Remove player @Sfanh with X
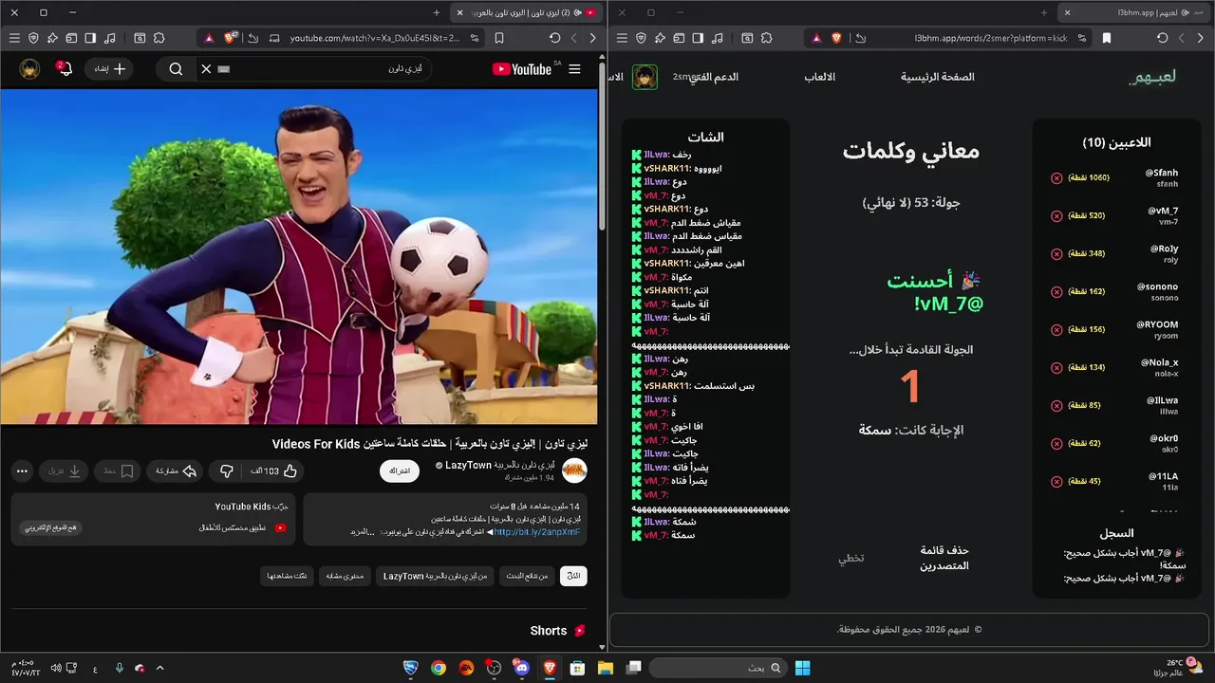Viewport: 1215px width, 683px height. [x=1056, y=177]
